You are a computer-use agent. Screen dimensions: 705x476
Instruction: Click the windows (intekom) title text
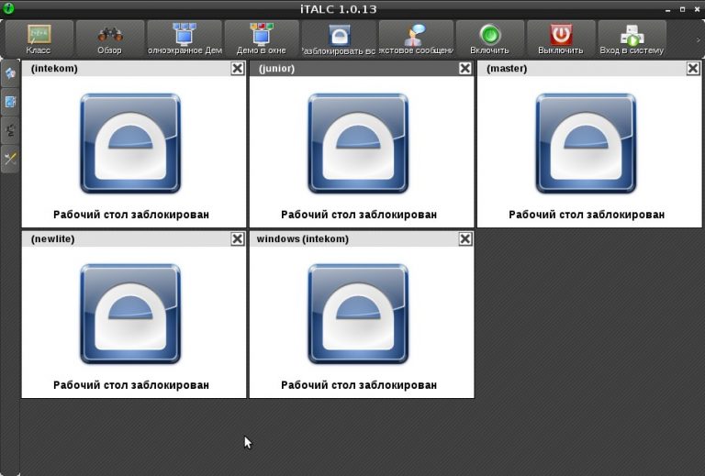[303, 238]
